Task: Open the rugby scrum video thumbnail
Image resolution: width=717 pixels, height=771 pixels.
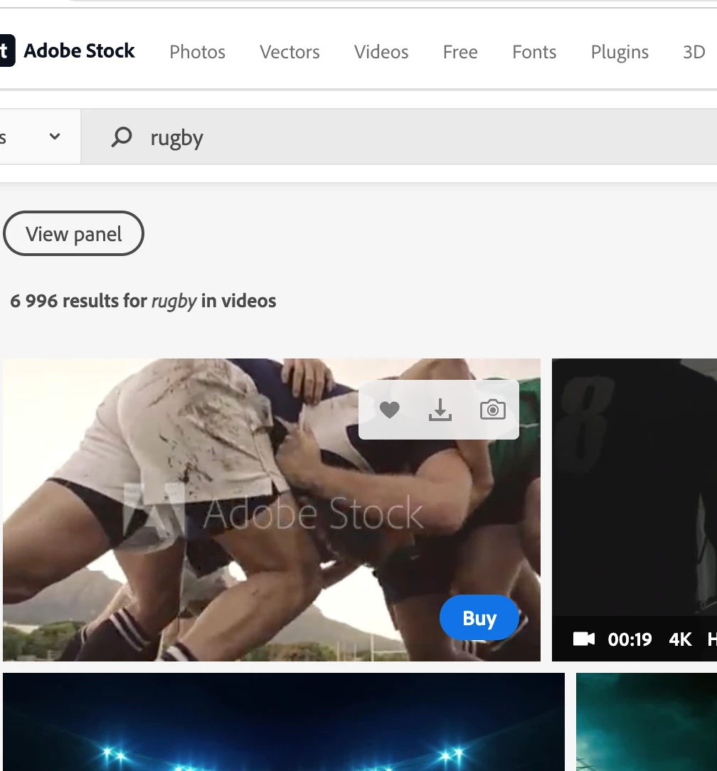Action: [272, 510]
